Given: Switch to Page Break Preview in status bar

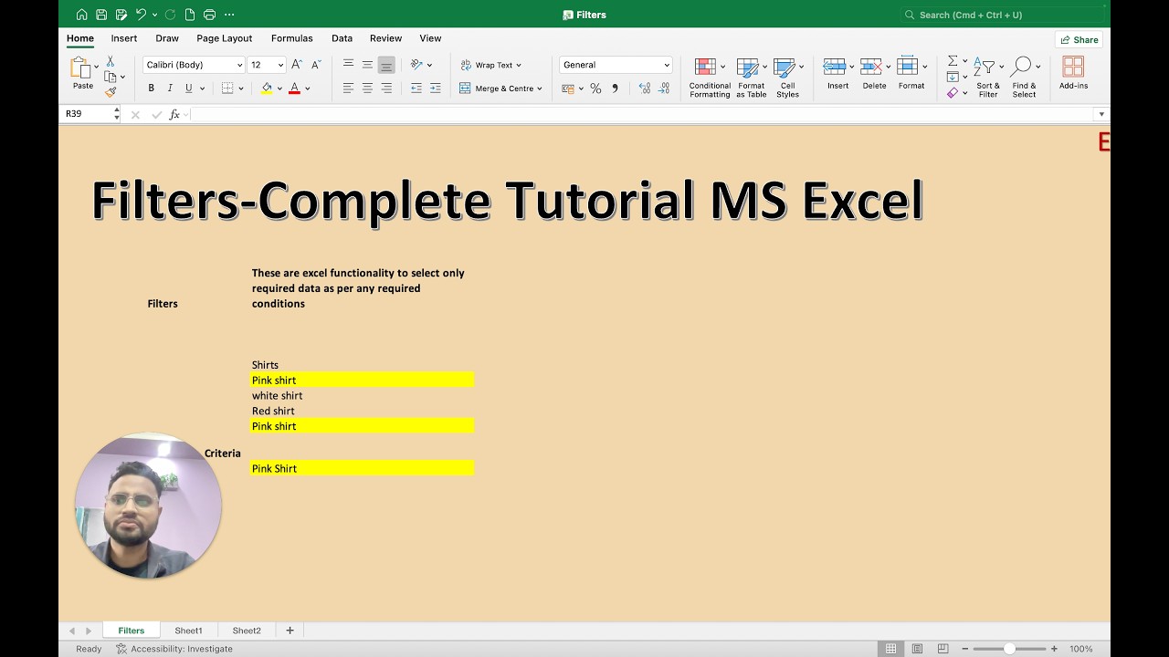Looking at the screenshot, I should point(943,649).
